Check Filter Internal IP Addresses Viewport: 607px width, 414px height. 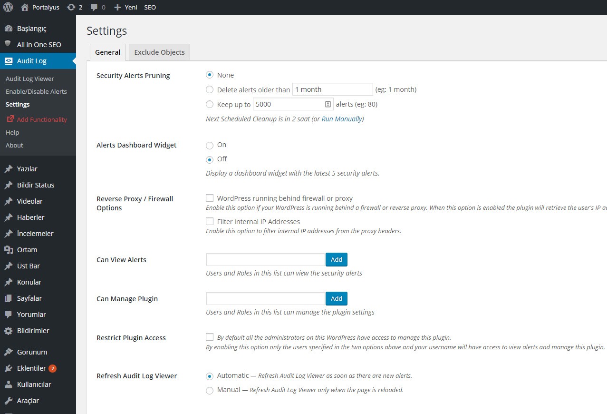click(210, 221)
